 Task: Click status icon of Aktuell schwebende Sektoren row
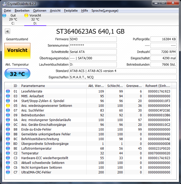click(x=8, y=163)
